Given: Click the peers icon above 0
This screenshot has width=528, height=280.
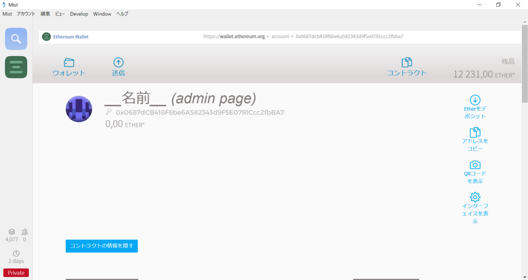Looking at the screenshot, I should pyautogui.click(x=25, y=232).
